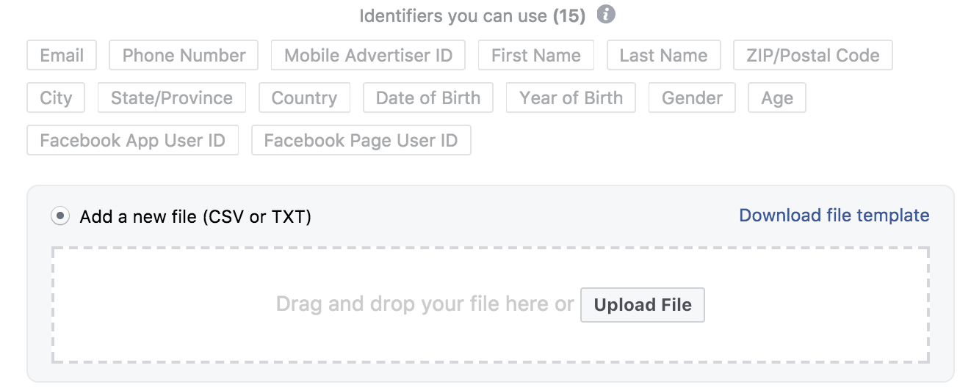Select the Add a new file radio button
Screen dimensions: 971x390
[x=60, y=216]
